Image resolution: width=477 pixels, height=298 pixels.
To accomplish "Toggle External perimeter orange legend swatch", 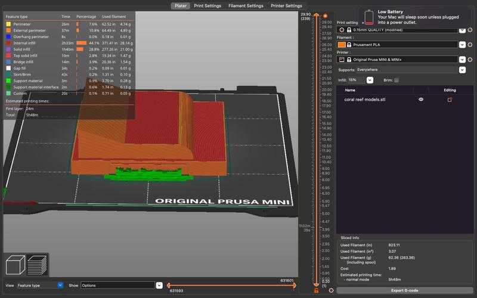I will pos(8,30).
